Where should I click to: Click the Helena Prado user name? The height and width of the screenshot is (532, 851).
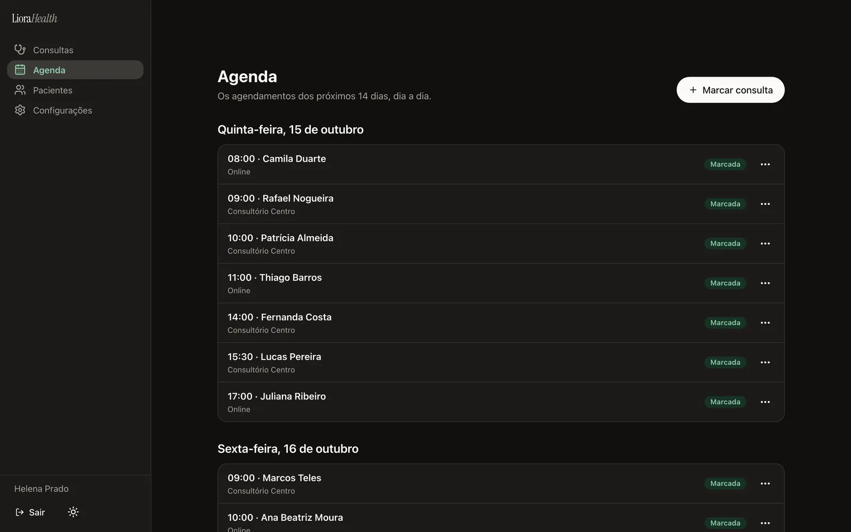(41, 489)
